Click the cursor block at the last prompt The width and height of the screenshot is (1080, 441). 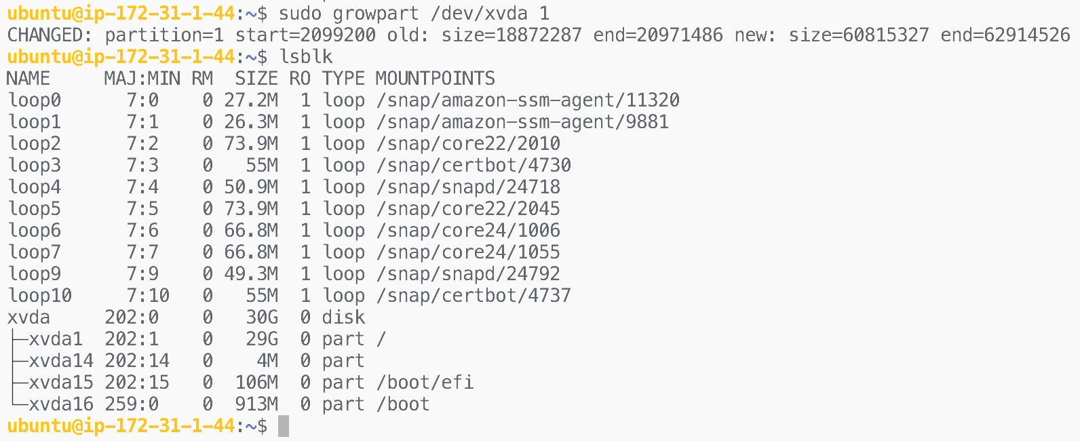click(x=284, y=426)
